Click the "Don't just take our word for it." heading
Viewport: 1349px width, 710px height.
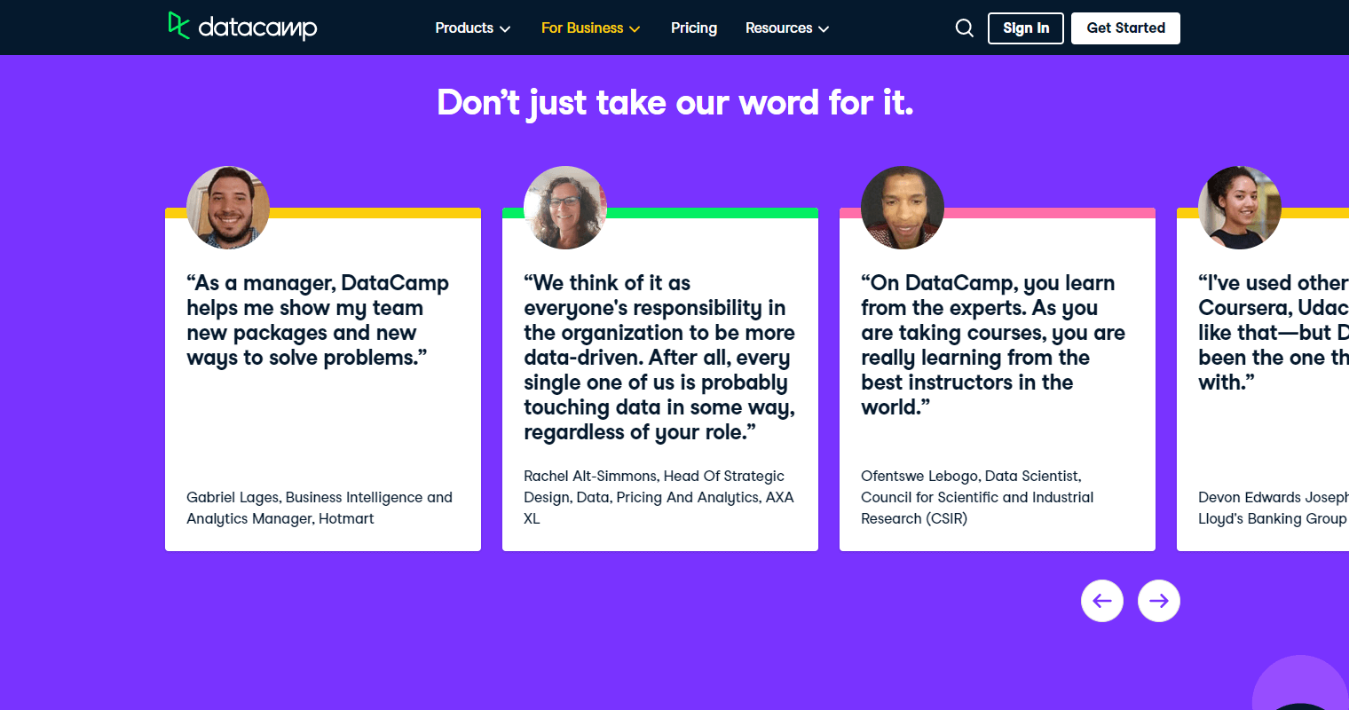click(x=674, y=103)
